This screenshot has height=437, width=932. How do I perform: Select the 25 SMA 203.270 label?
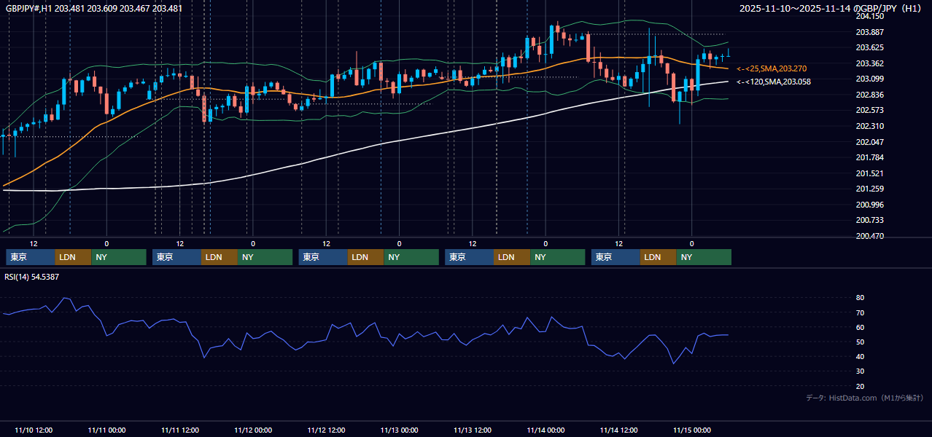pos(772,68)
